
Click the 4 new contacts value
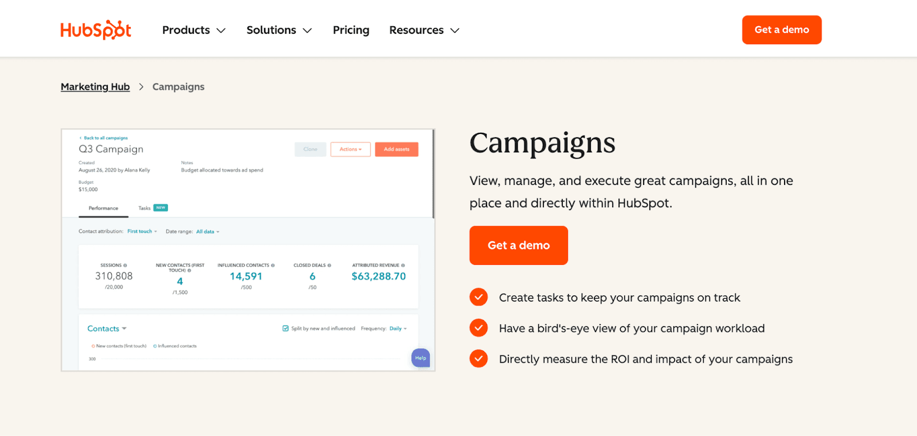click(x=180, y=282)
